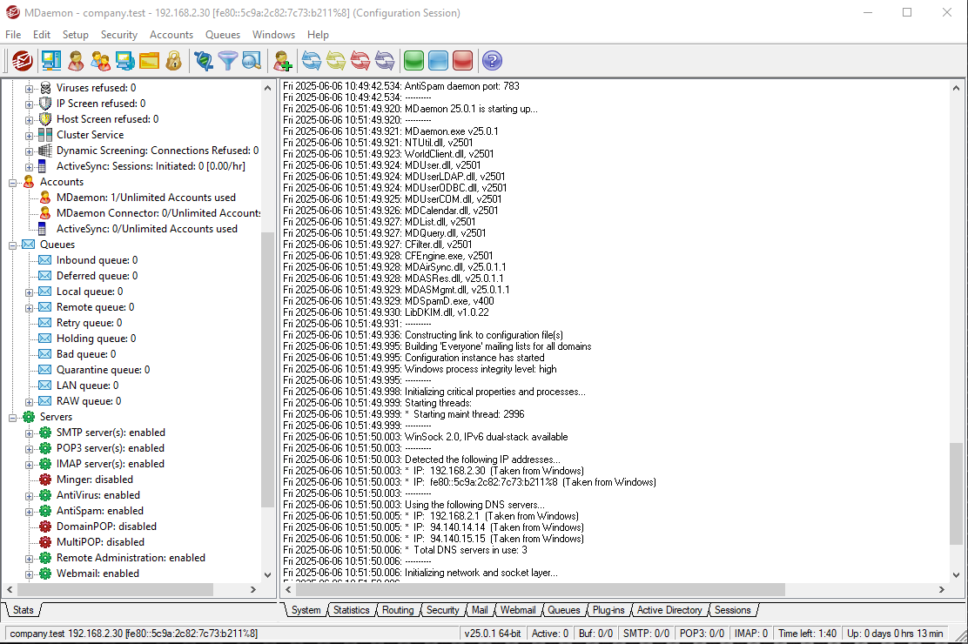Expand the Remote queue node

coord(29,308)
